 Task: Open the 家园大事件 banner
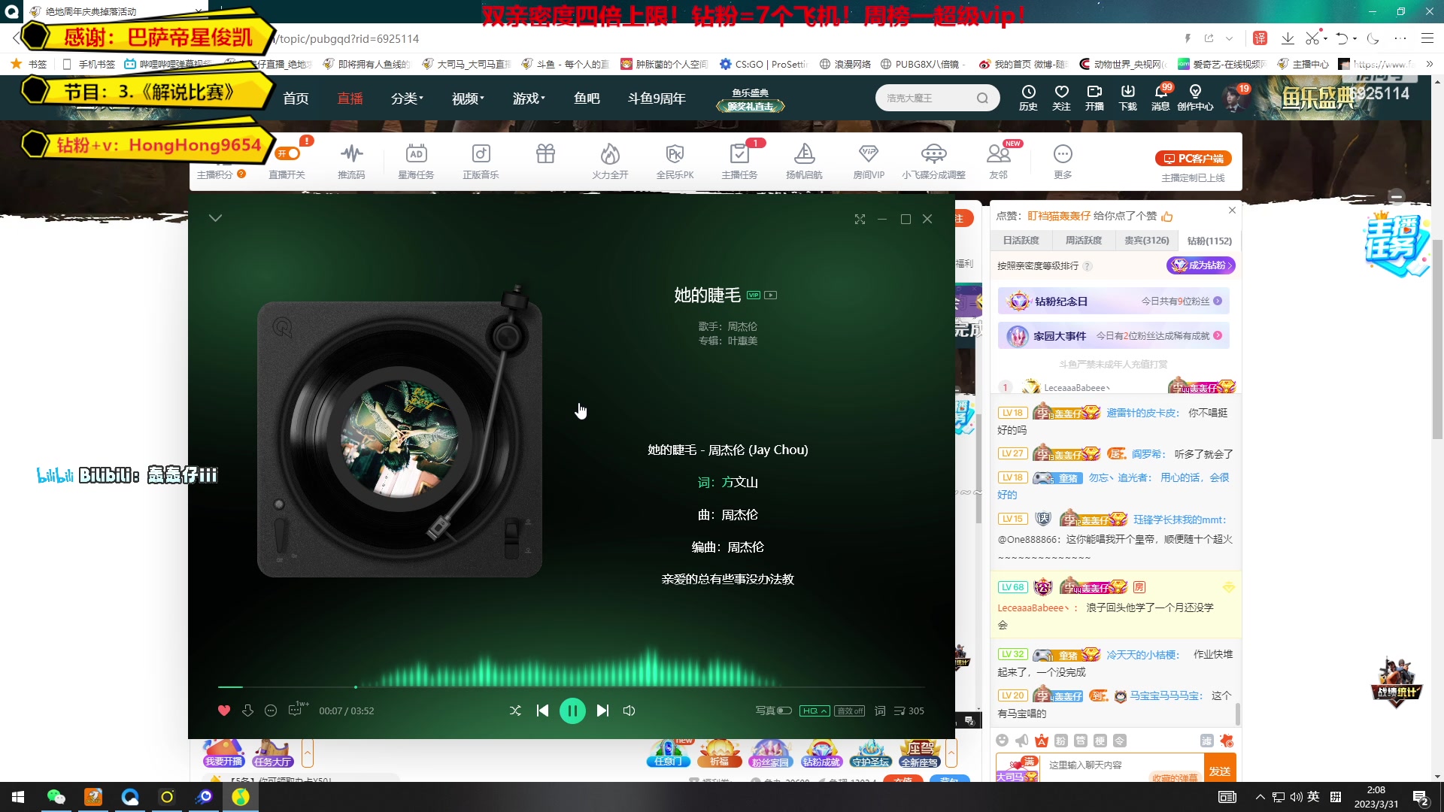pos(1114,336)
